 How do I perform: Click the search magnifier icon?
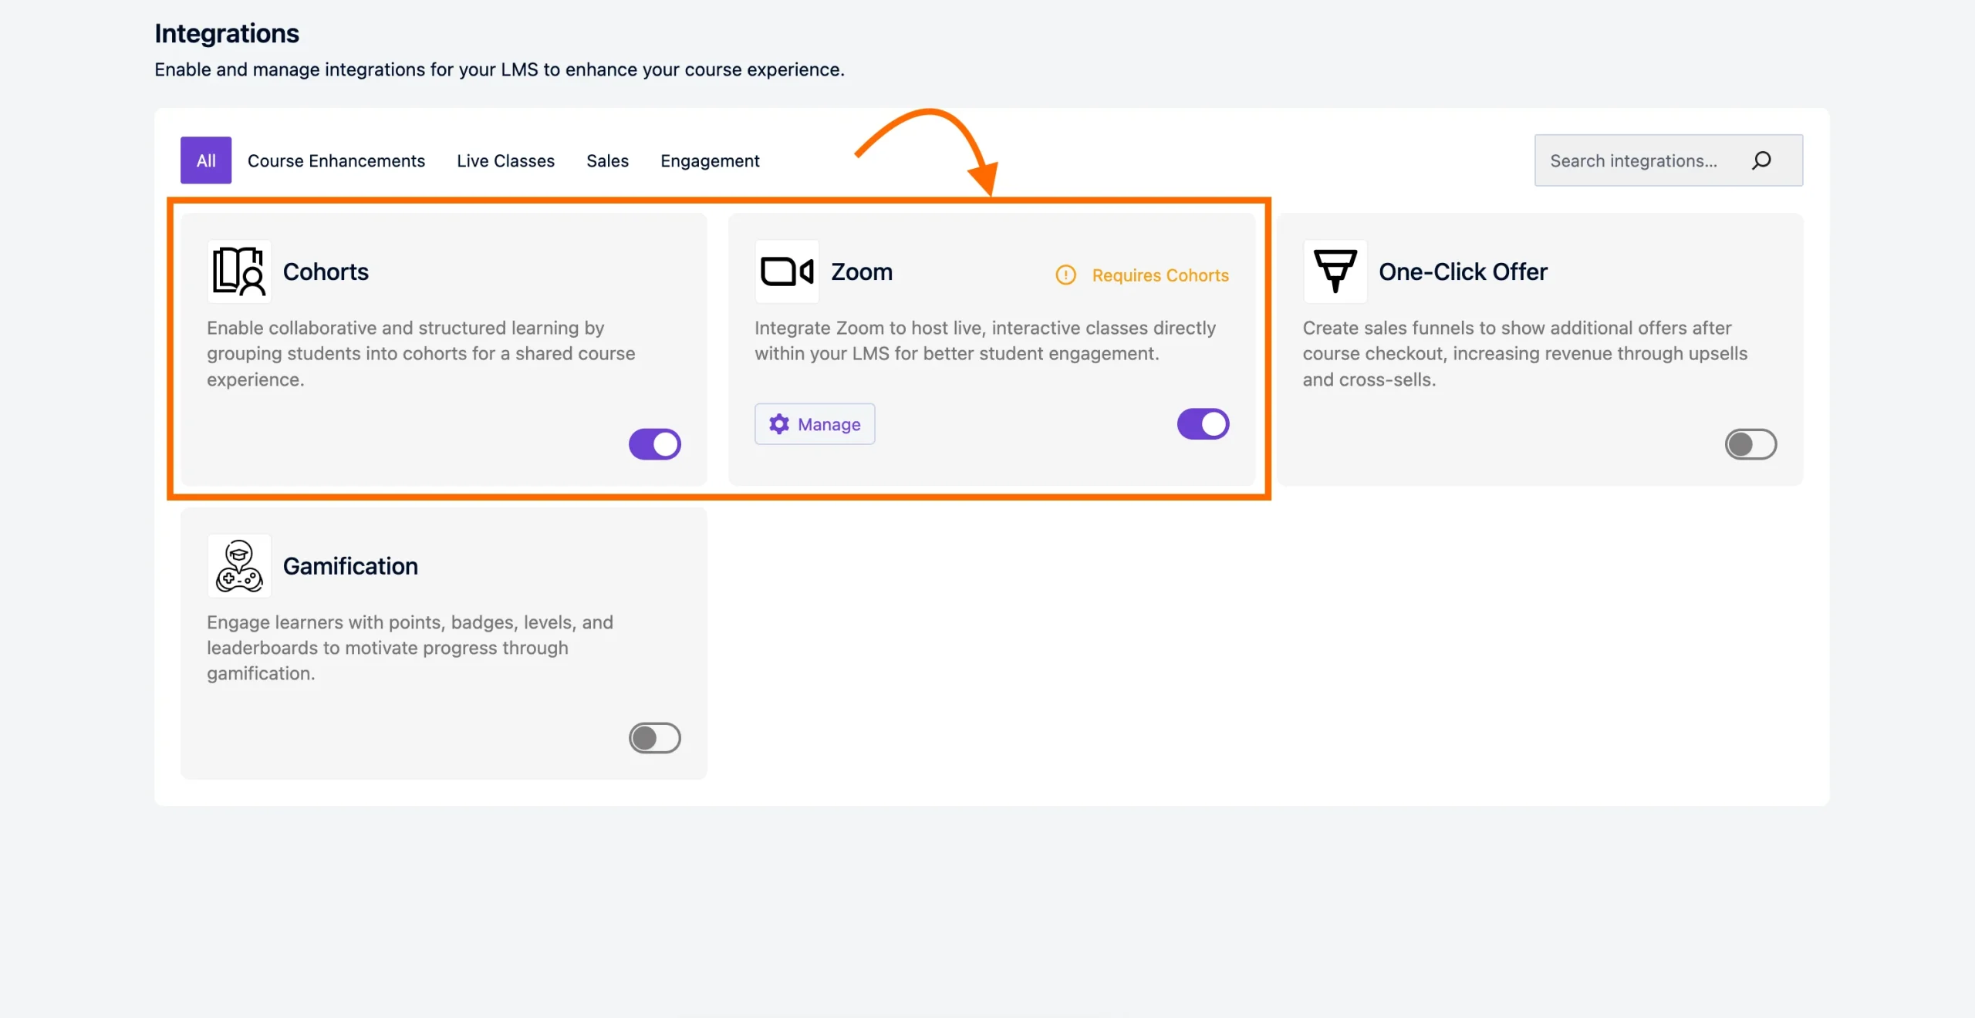click(x=1763, y=160)
